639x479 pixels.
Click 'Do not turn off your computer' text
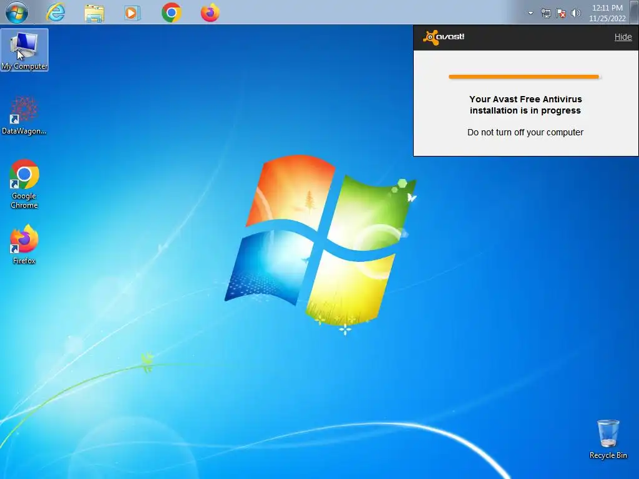tap(525, 132)
